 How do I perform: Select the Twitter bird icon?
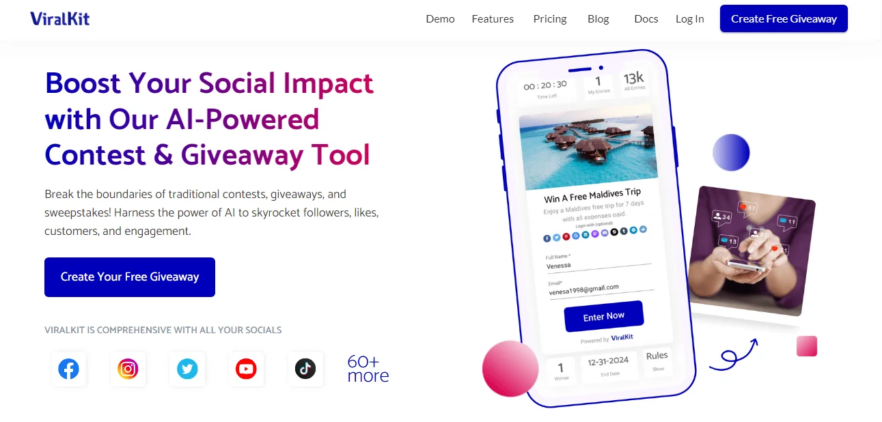click(x=187, y=369)
